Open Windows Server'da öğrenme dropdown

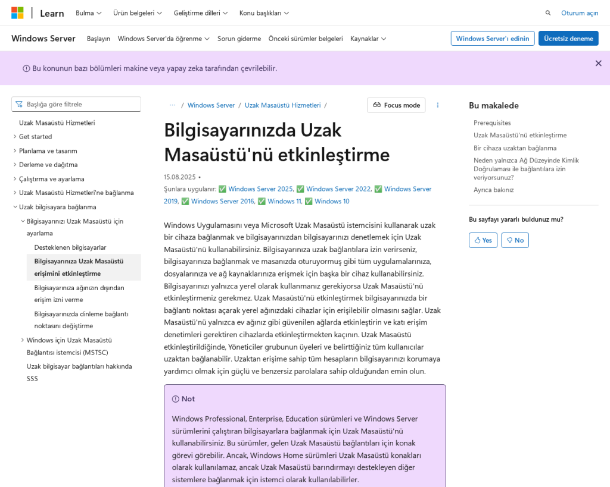point(163,39)
